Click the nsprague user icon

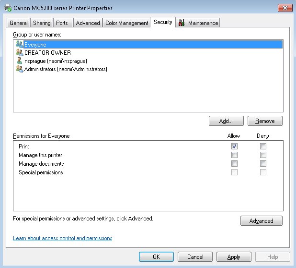coord(19,61)
